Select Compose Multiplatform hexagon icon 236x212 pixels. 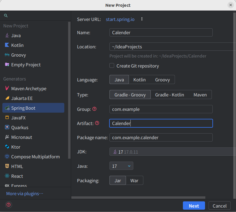(x=7, y=157)
